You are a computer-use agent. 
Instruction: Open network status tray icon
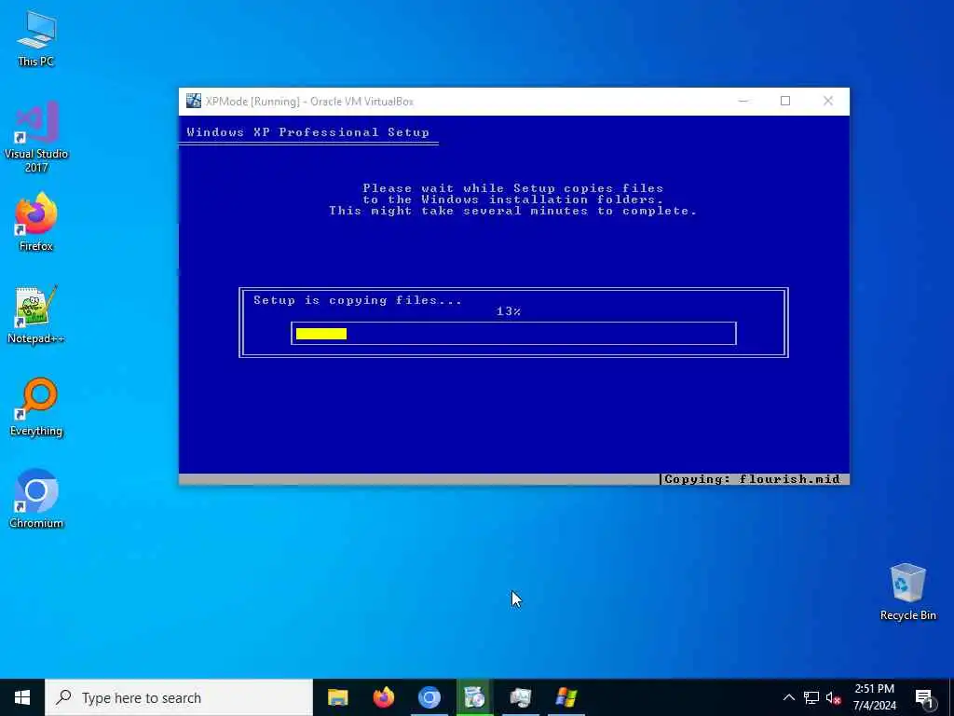coord(811,697)
